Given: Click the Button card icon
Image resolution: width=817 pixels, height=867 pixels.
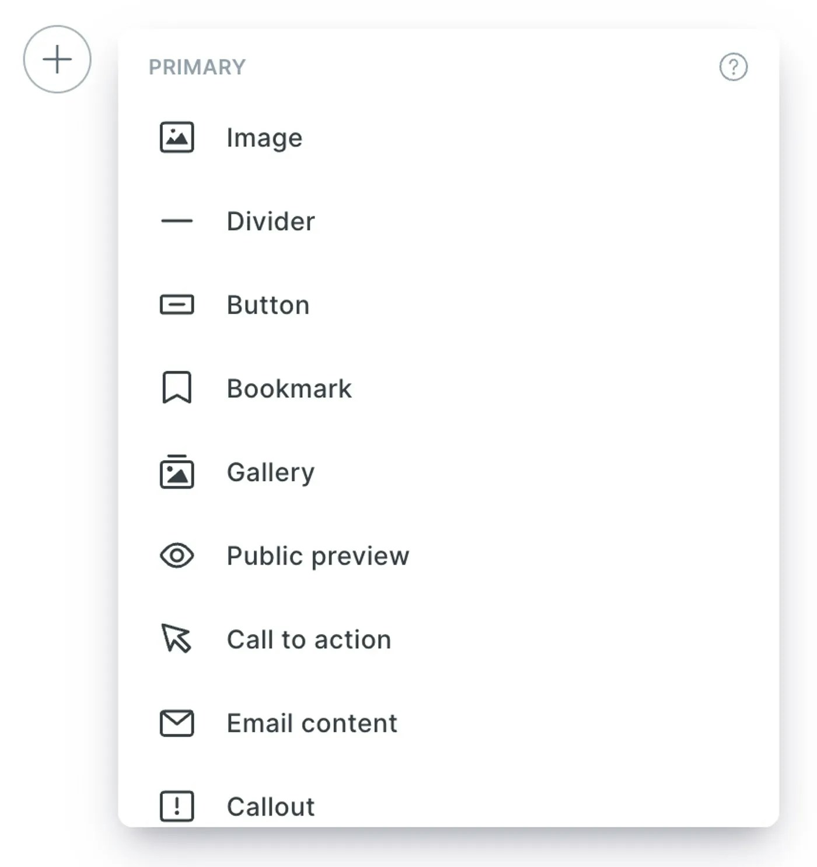Looking at the screenshot, I should coord(177,305).
